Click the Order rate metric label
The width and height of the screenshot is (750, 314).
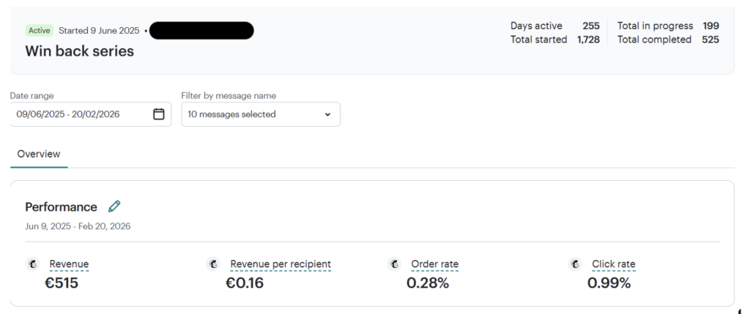(x=435, y=264)
